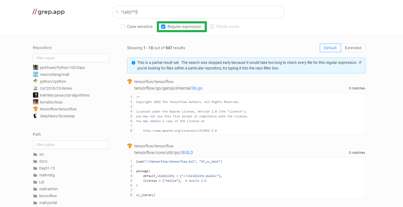Screen dimensions: 403x207
Task: Filter by macrozheng/mall repository
Action: 54,74
